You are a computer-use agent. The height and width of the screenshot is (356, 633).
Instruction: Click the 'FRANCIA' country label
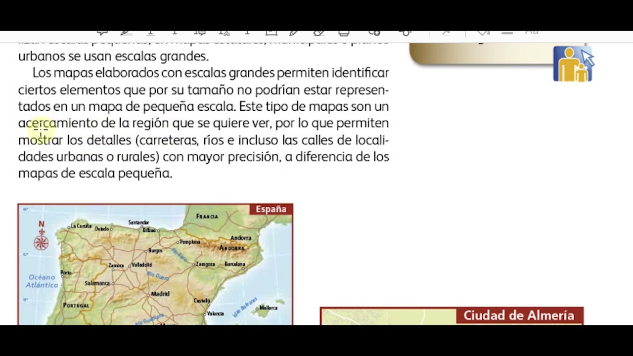click(x=207, y=217)
